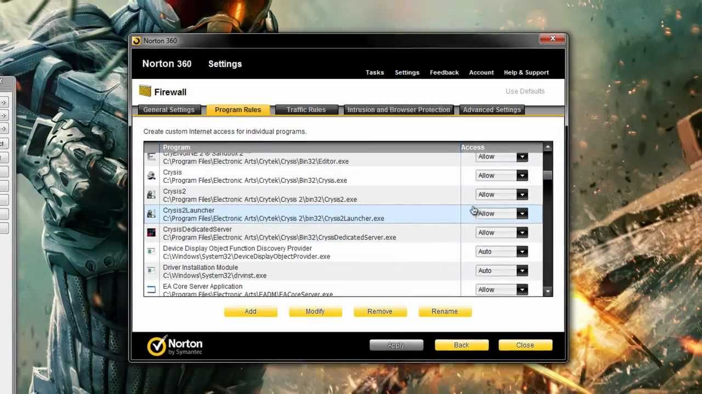
Task: Select the Crysis2Launcher program row
Action: (343, 214)
